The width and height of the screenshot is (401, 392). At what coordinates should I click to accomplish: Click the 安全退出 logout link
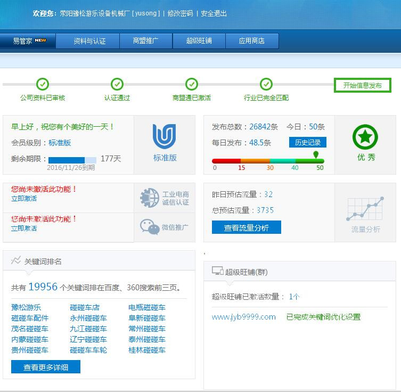pos(214,13)
